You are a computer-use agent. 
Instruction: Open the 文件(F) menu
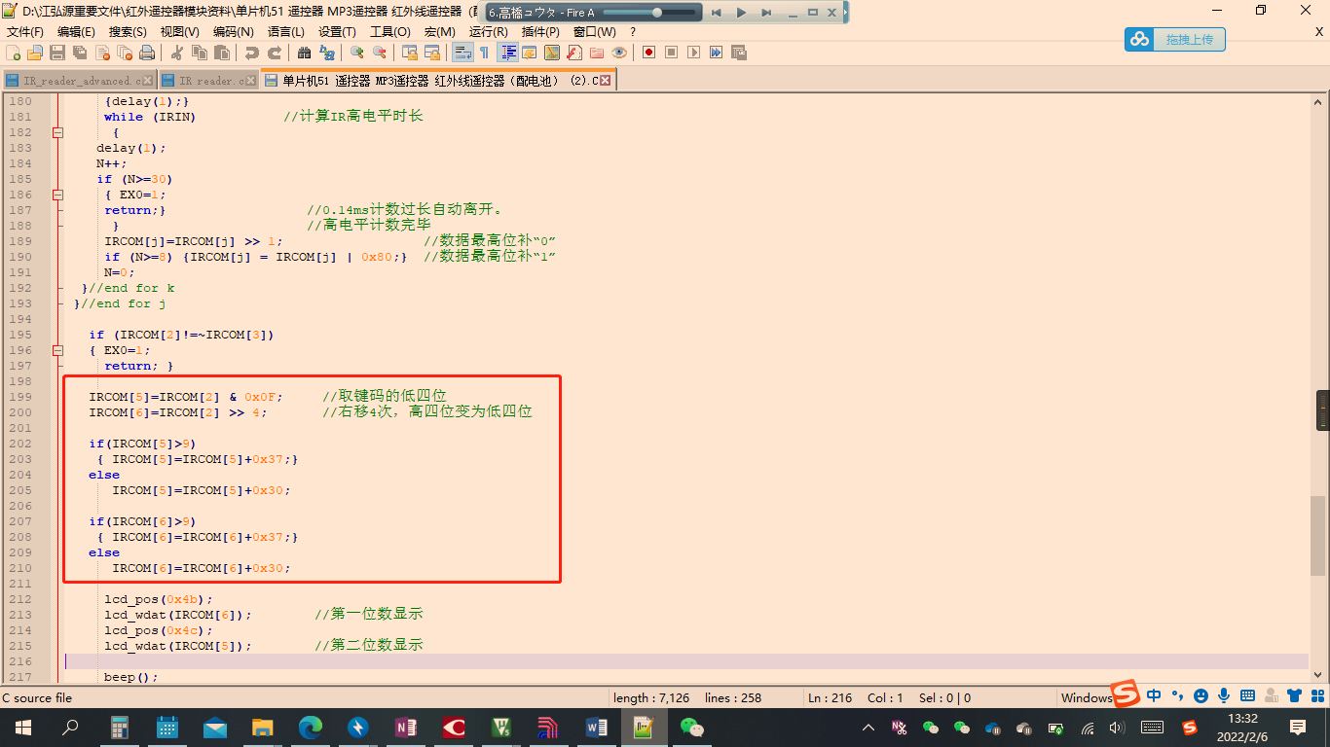click(25, 32)
